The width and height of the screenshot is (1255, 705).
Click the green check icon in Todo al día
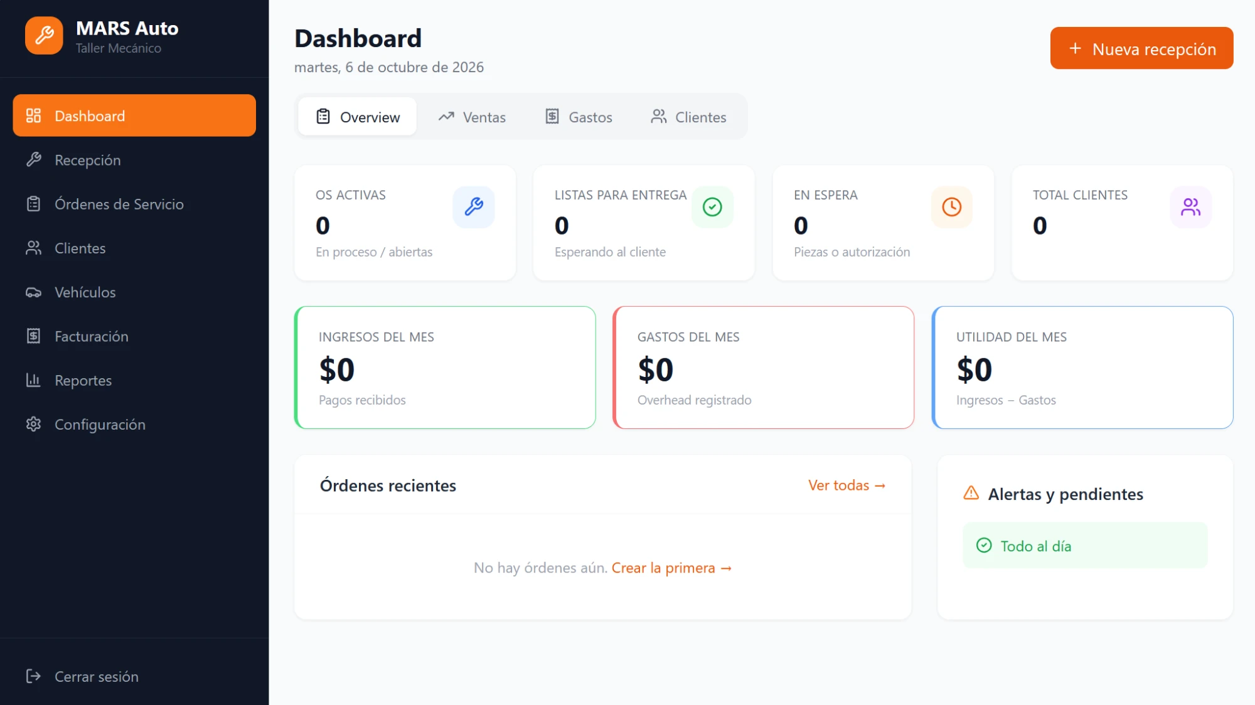point(984,546)
